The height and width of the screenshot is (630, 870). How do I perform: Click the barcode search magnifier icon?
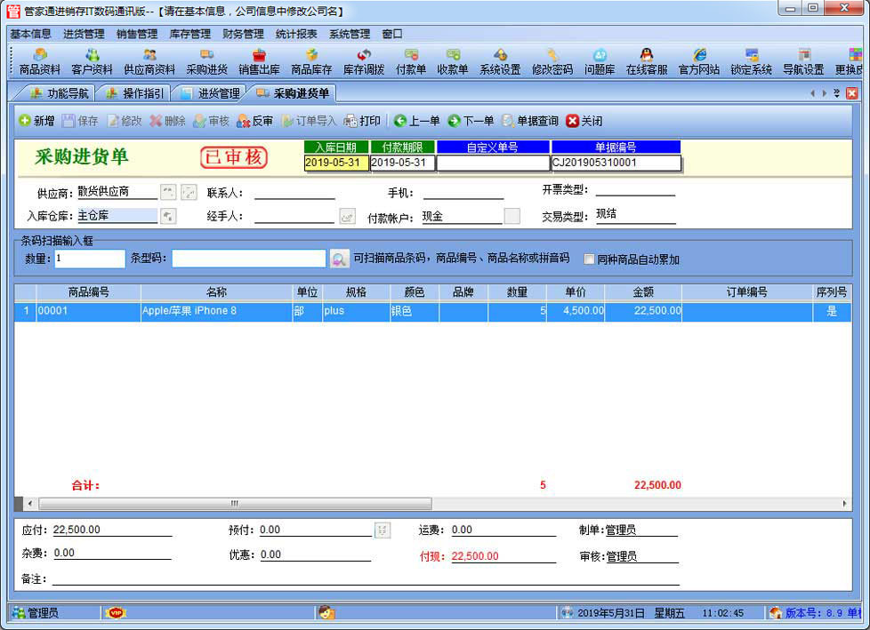click(339, 259)
